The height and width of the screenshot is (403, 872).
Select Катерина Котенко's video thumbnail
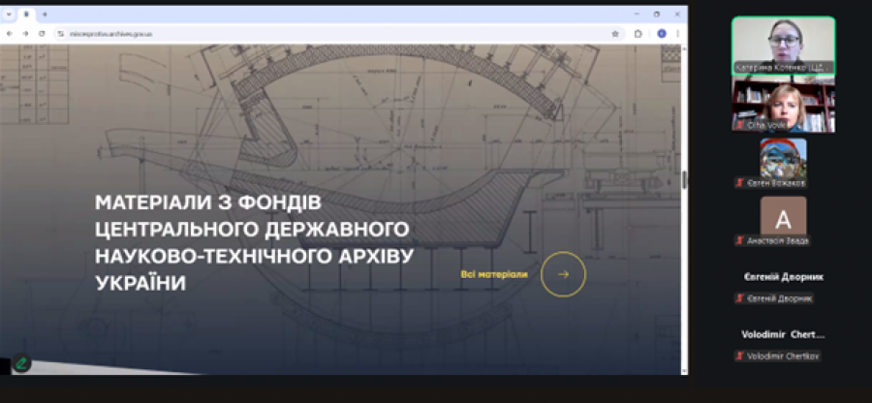tap(782, 45)
